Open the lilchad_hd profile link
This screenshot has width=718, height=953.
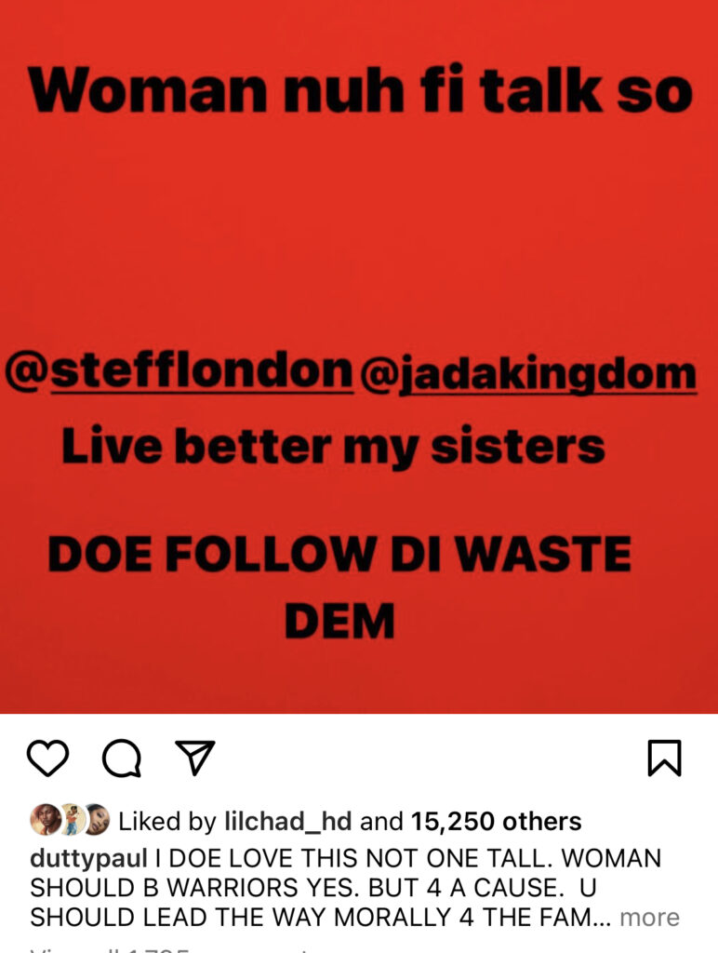point(288,822)
